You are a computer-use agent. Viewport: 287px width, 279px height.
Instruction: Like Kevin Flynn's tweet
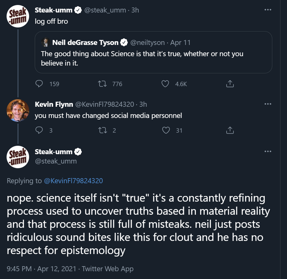coord(166,130)
